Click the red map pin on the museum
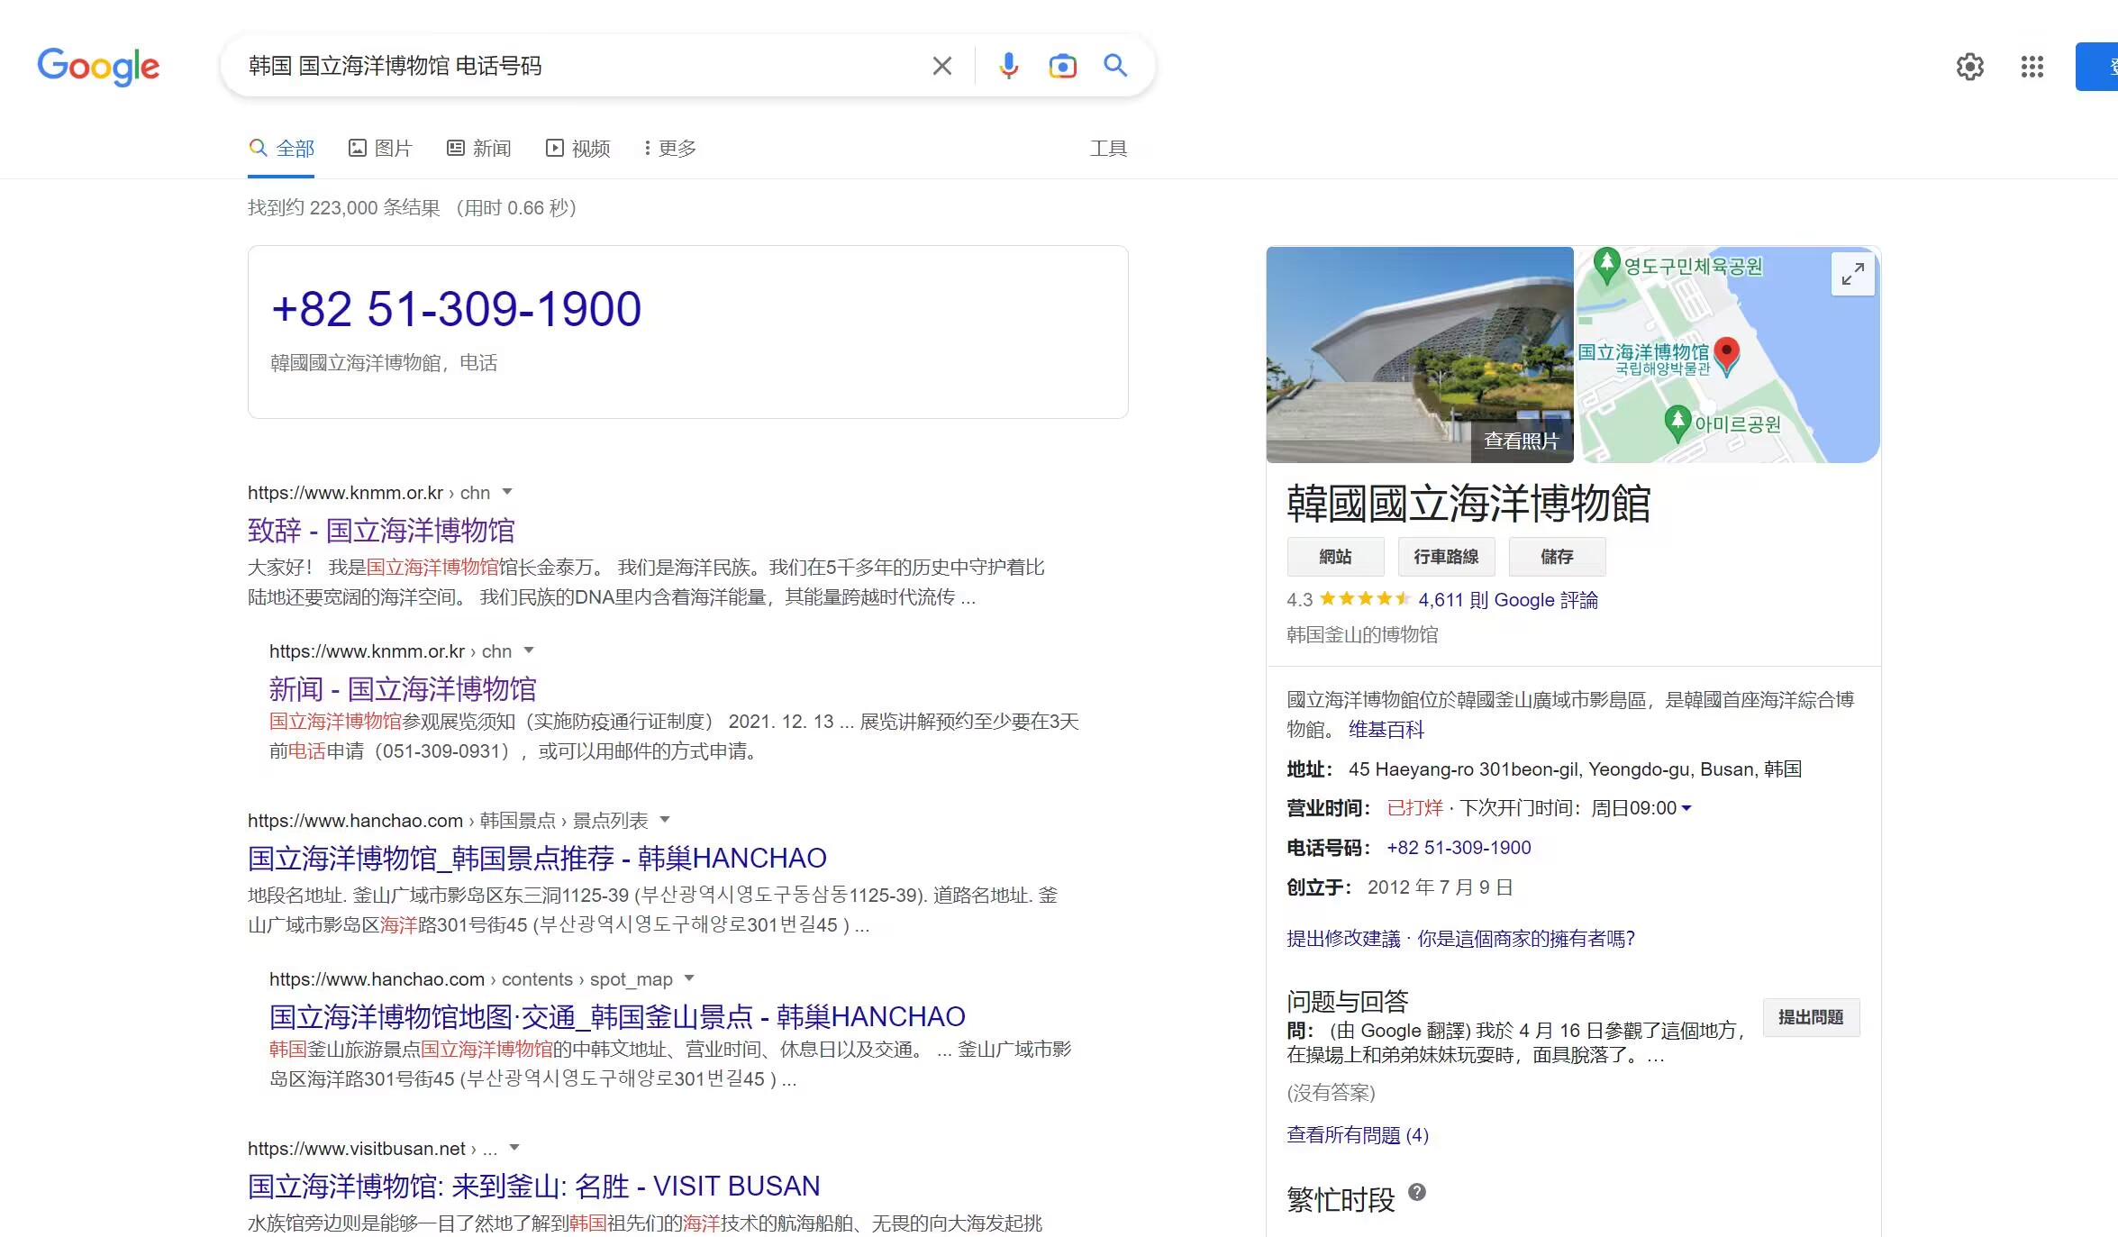Viewport: 2118px width, 1237px height. click(x=1726, y=356)
